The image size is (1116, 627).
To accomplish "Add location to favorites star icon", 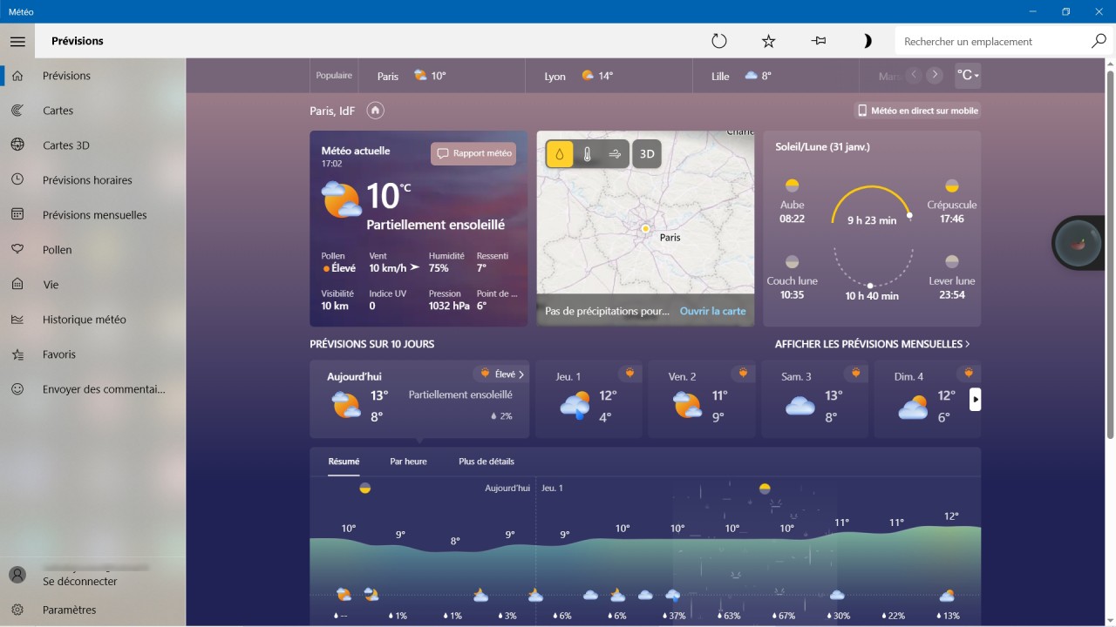I will point(768,41).
